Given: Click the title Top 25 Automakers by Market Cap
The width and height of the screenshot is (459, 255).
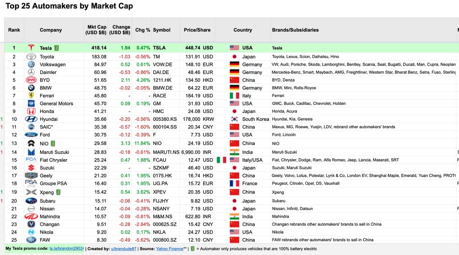Looking at the screenshot, I should coord(69,6).
